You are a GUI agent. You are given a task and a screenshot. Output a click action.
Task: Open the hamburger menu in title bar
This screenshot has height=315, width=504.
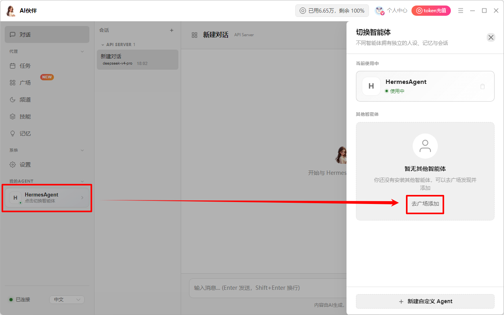[461, 11]
